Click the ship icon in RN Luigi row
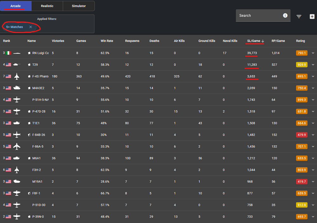Image resolution: width=317 pixels, height=223 pixels. [x=17, y=53]
